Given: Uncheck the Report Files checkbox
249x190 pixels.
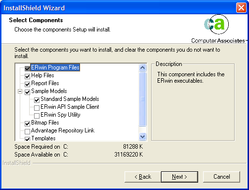Looking at the screenshot, I should pyautogui.click(x=27, y=84).
